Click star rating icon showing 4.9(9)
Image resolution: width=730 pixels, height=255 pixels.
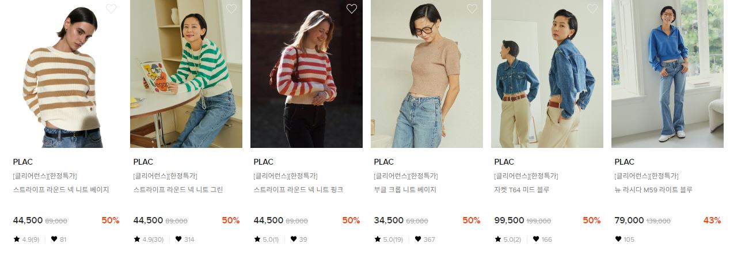(16, 239)
